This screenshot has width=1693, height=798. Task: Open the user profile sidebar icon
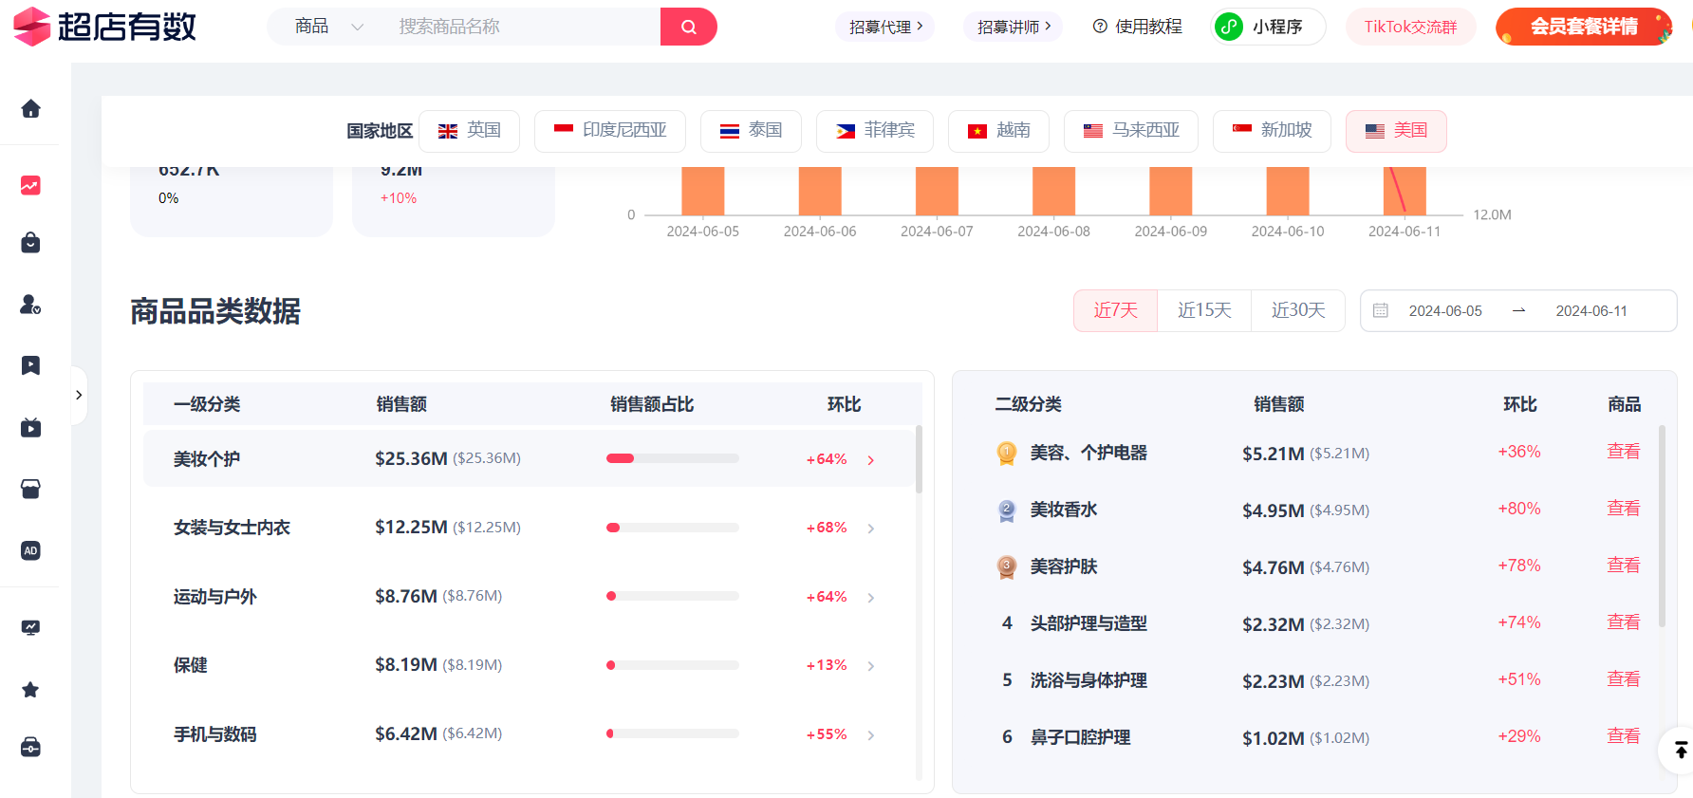point(30,305)
